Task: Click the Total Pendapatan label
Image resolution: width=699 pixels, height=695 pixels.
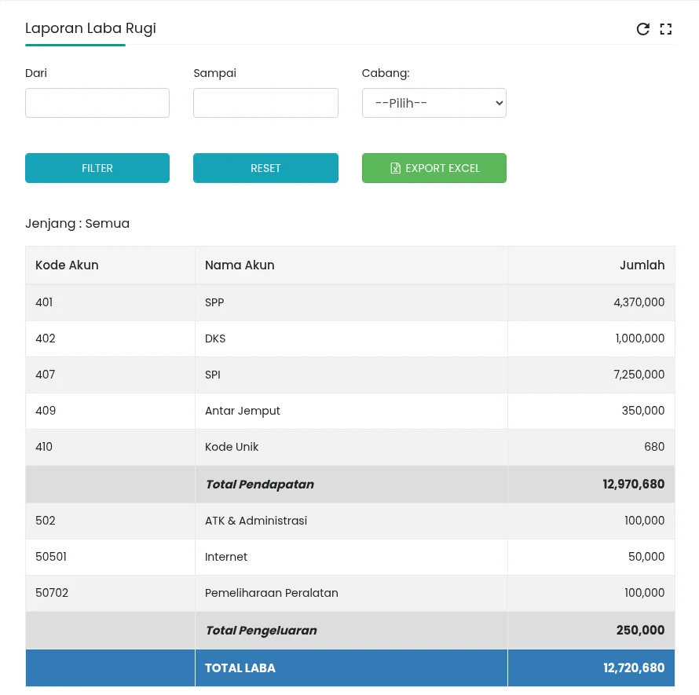Action: click(x=260, y=485)
